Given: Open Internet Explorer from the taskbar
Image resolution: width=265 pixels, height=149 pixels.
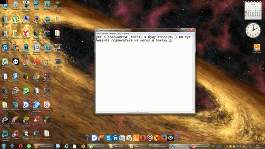Looking at the screenshot, I should [x=66, y=146].
